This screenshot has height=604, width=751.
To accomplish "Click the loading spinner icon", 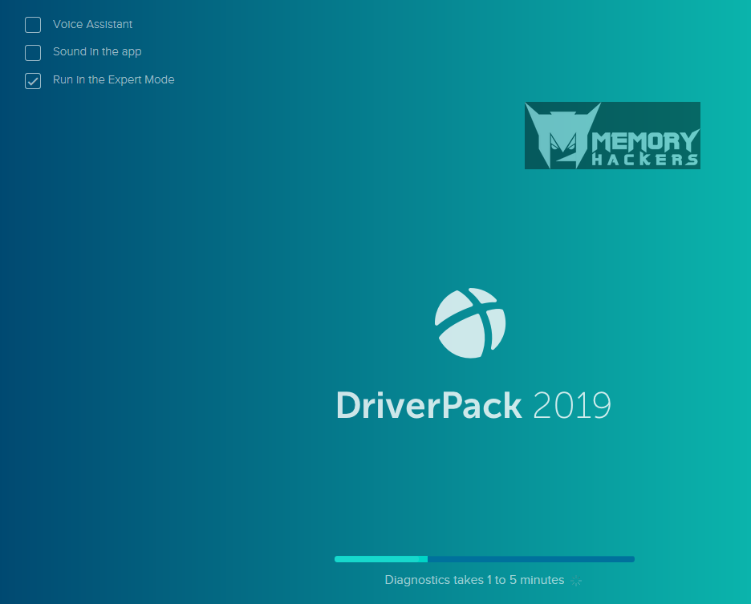I will pos(576,581).
